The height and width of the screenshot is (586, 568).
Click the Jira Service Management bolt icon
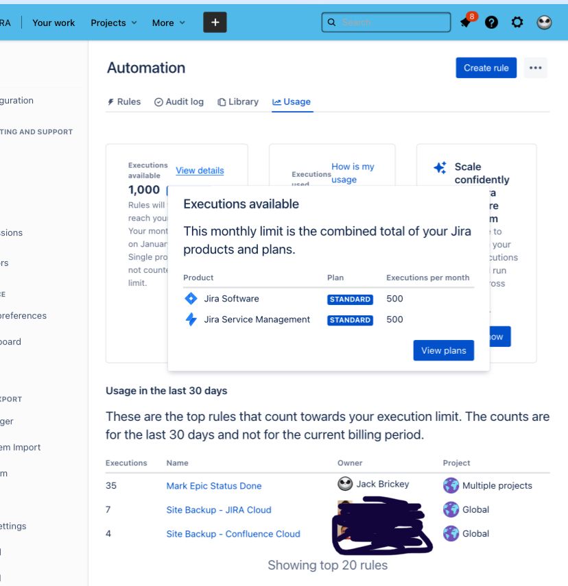click(x=191, y=319)
